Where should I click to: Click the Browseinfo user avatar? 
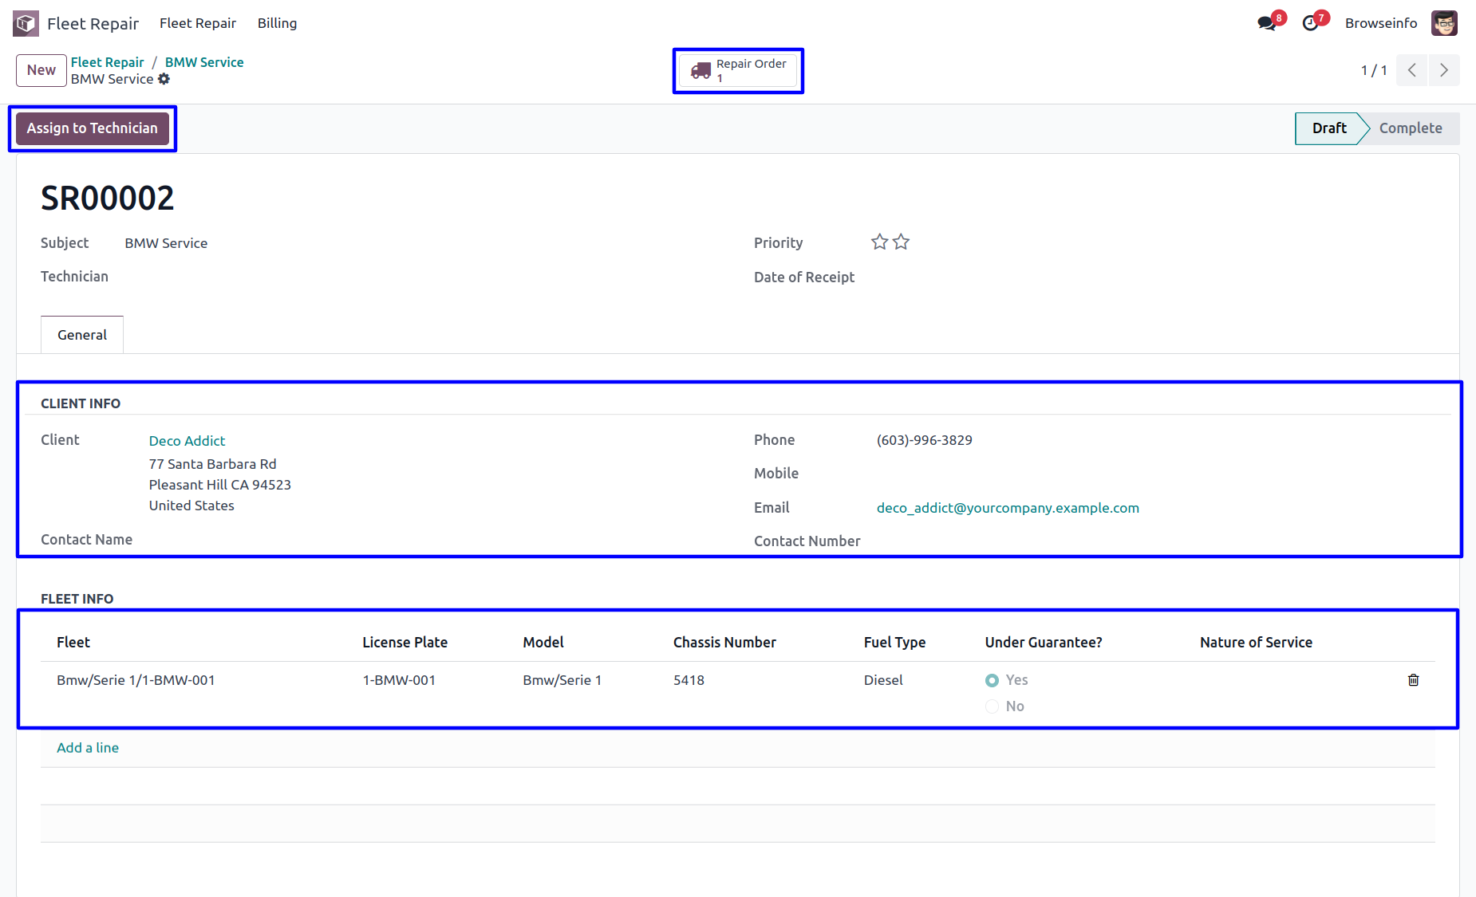pyautogui.click(x=1444, y=23)
